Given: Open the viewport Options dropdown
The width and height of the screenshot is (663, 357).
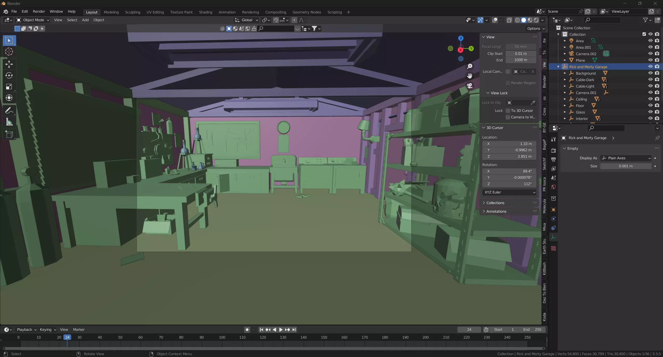Looking at the screenshot, I should [536, 28].
